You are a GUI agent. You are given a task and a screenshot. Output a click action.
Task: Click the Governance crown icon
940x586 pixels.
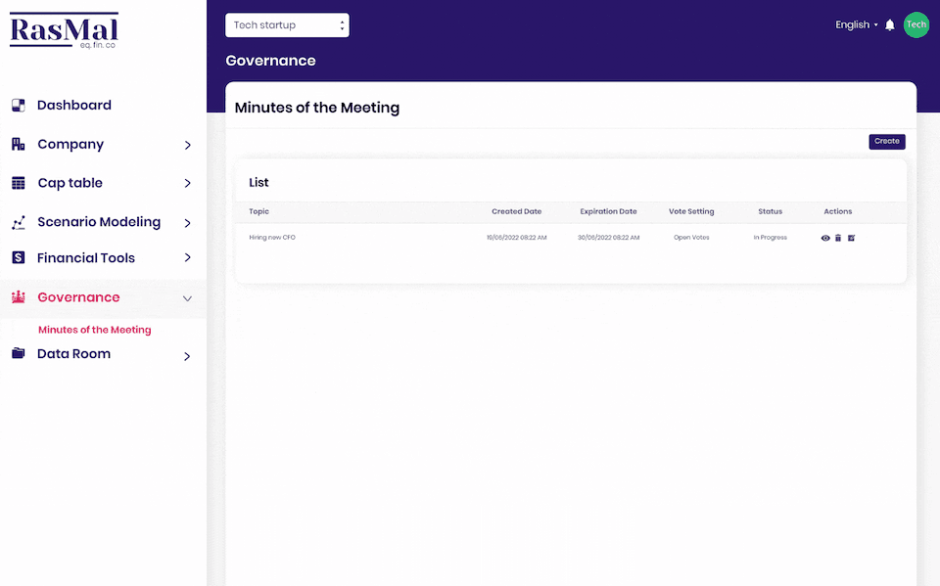pyautogui.click(x=19, y=297)
